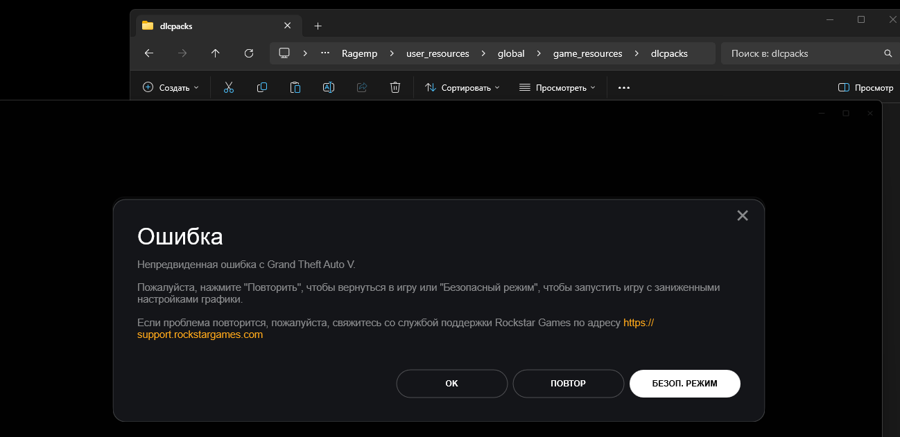Click the ПОВТОР retry button

[x=569, y=384]
